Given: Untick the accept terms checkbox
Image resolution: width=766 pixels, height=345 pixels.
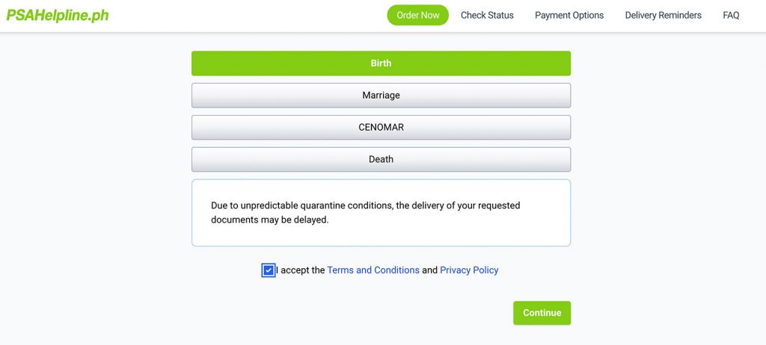Looking at the screenshot, I should click(x=269, y=270).
